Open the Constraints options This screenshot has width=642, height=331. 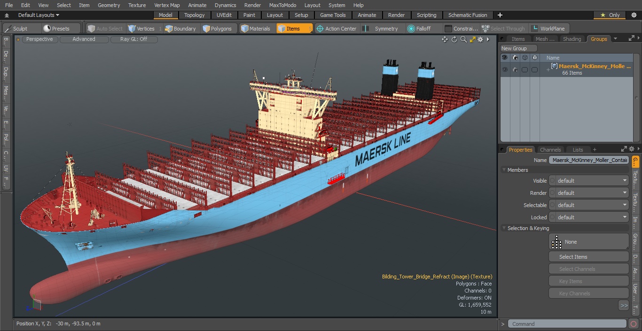tap(462, 29)
